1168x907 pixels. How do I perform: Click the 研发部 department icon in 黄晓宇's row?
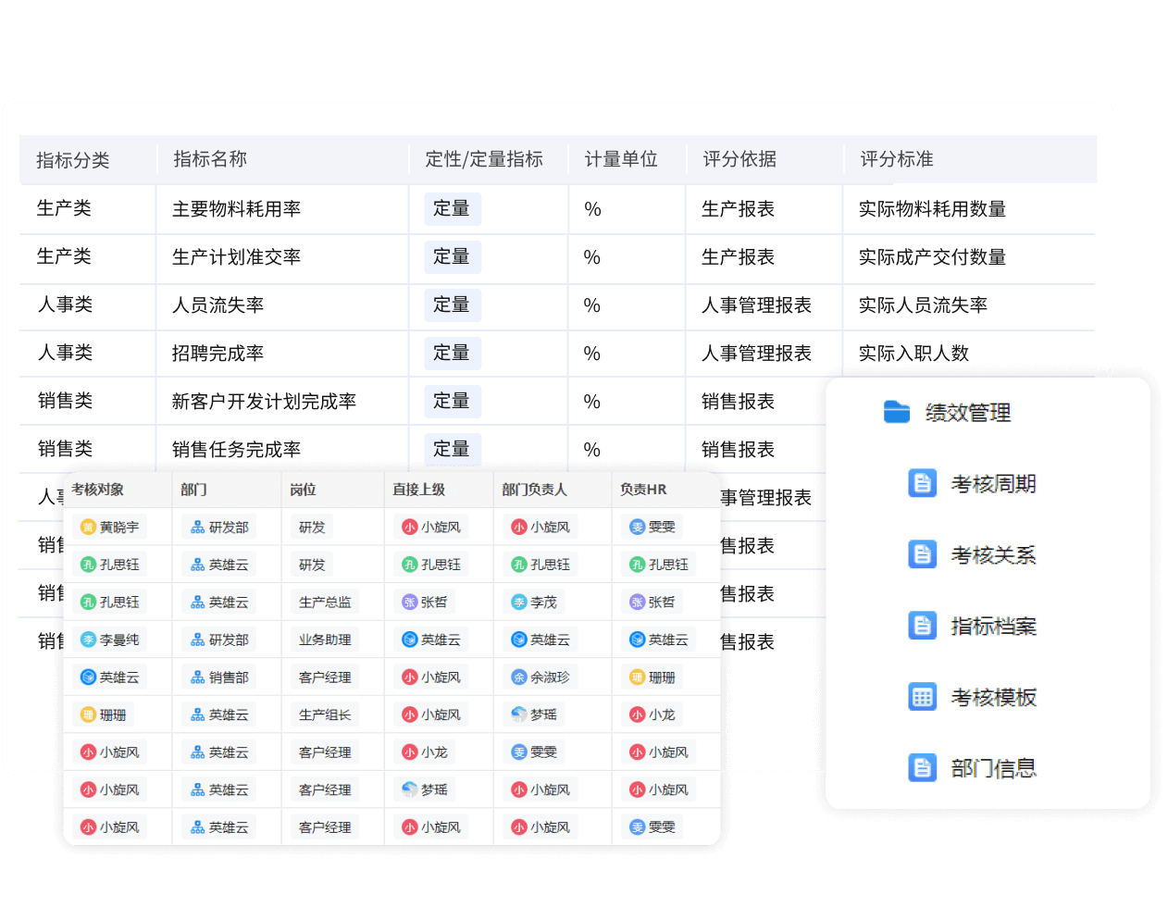(197, 527)
